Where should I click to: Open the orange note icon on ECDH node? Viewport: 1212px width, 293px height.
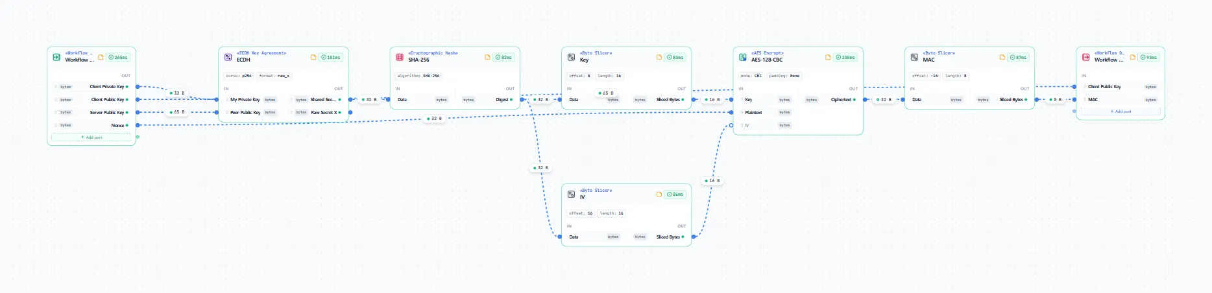(313, 57)
